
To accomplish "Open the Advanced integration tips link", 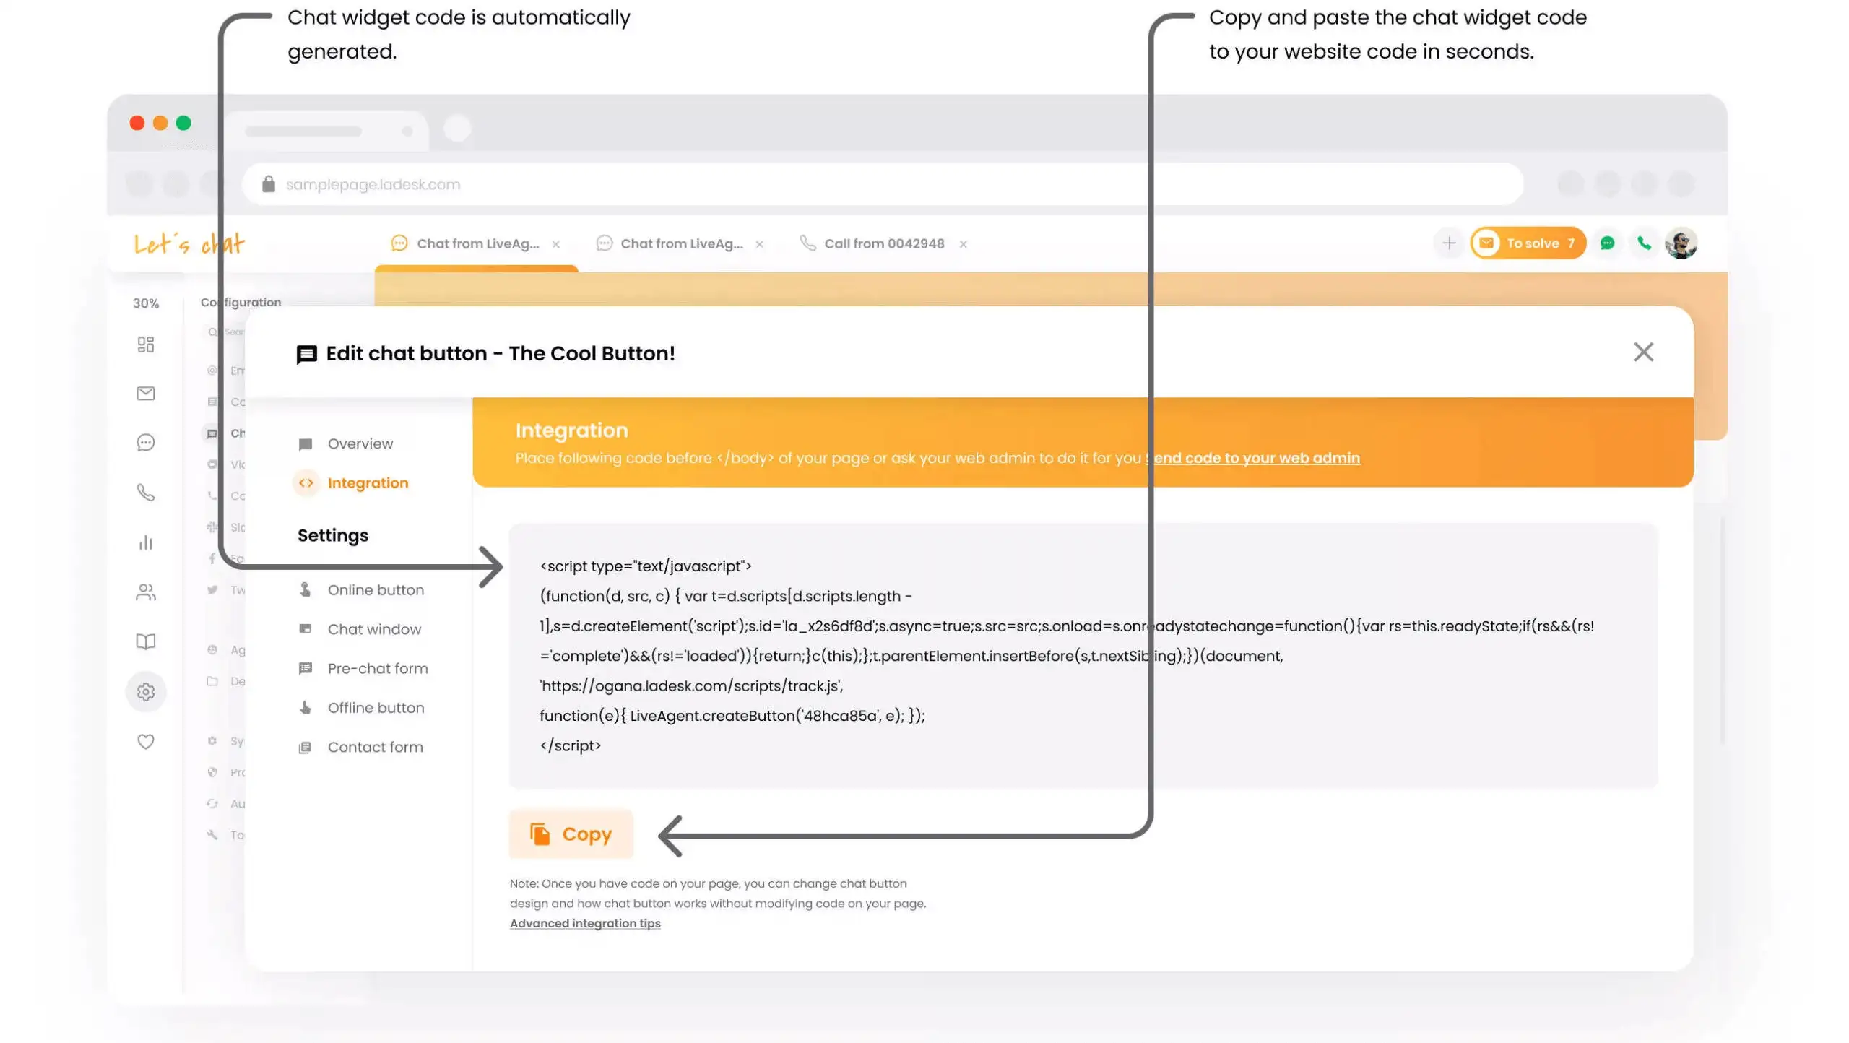I will (x=585, y=923).
